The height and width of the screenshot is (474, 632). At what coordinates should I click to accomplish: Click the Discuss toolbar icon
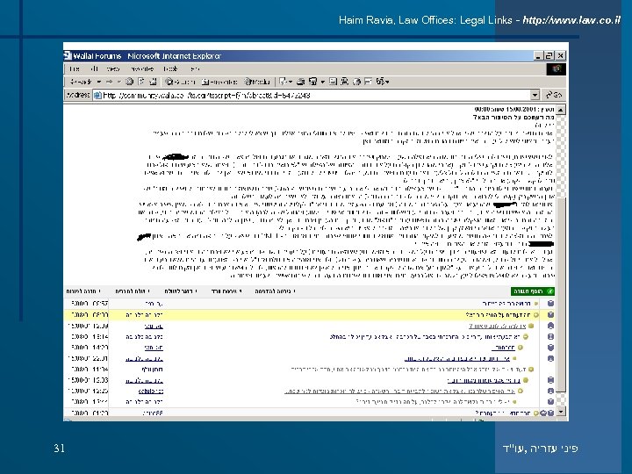[333, 82]
